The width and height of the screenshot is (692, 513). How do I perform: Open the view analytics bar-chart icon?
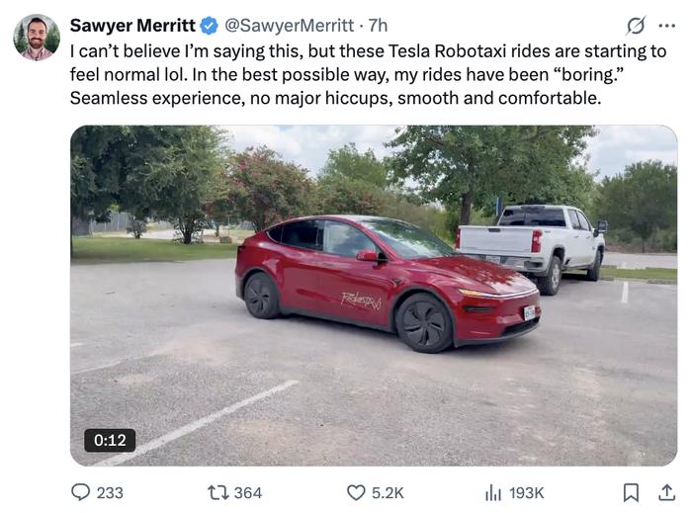pos(493,492)
